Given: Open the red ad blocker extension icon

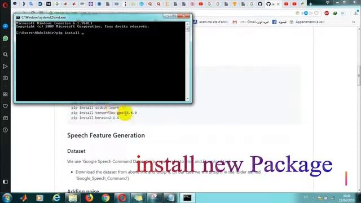Looking at the screenshot, I should pos(327,13).
